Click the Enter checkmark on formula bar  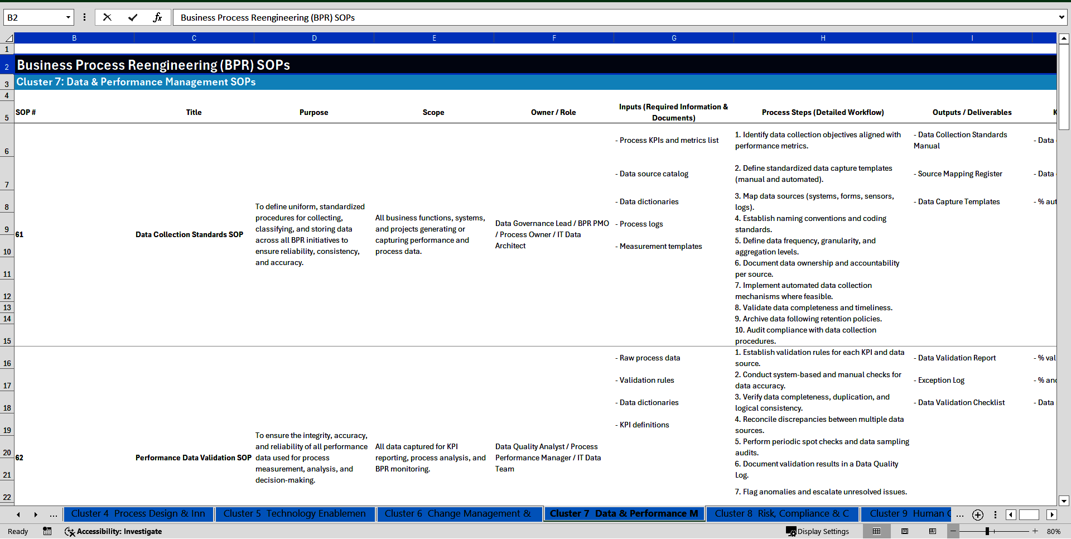(x=133, y=17)
